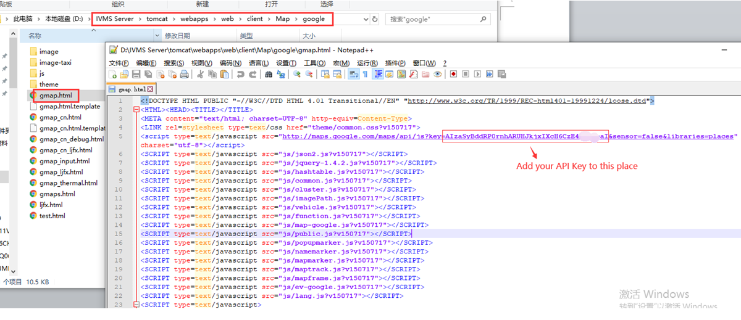Start macro recording with red dot icon
741x320 pixels.
pos(454,74)
